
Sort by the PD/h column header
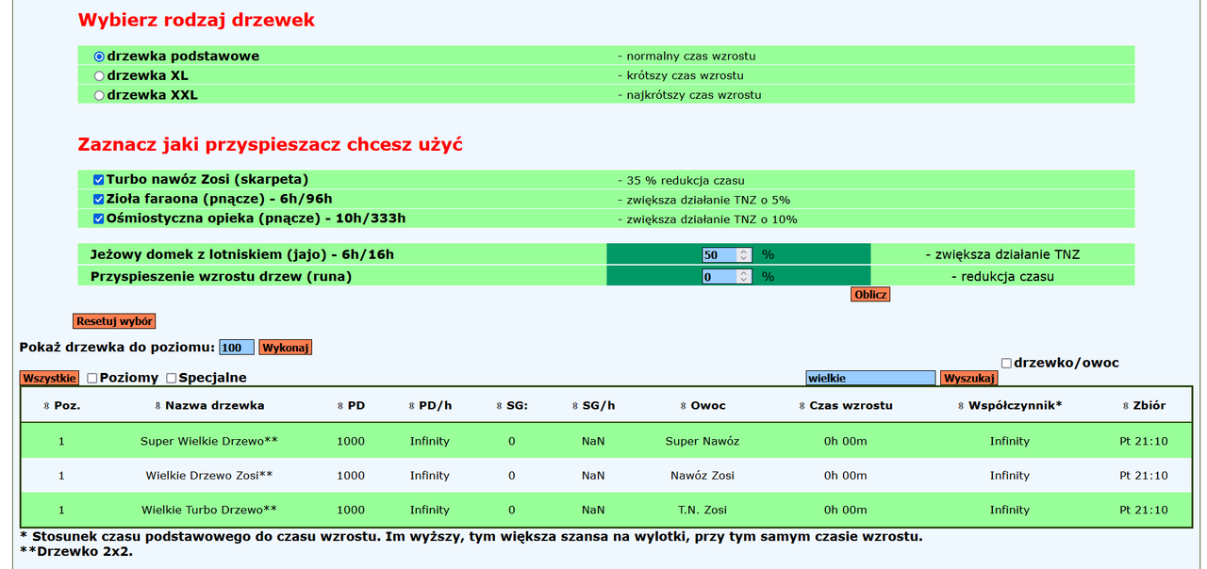pyautogui.click(x=430, y=405)
